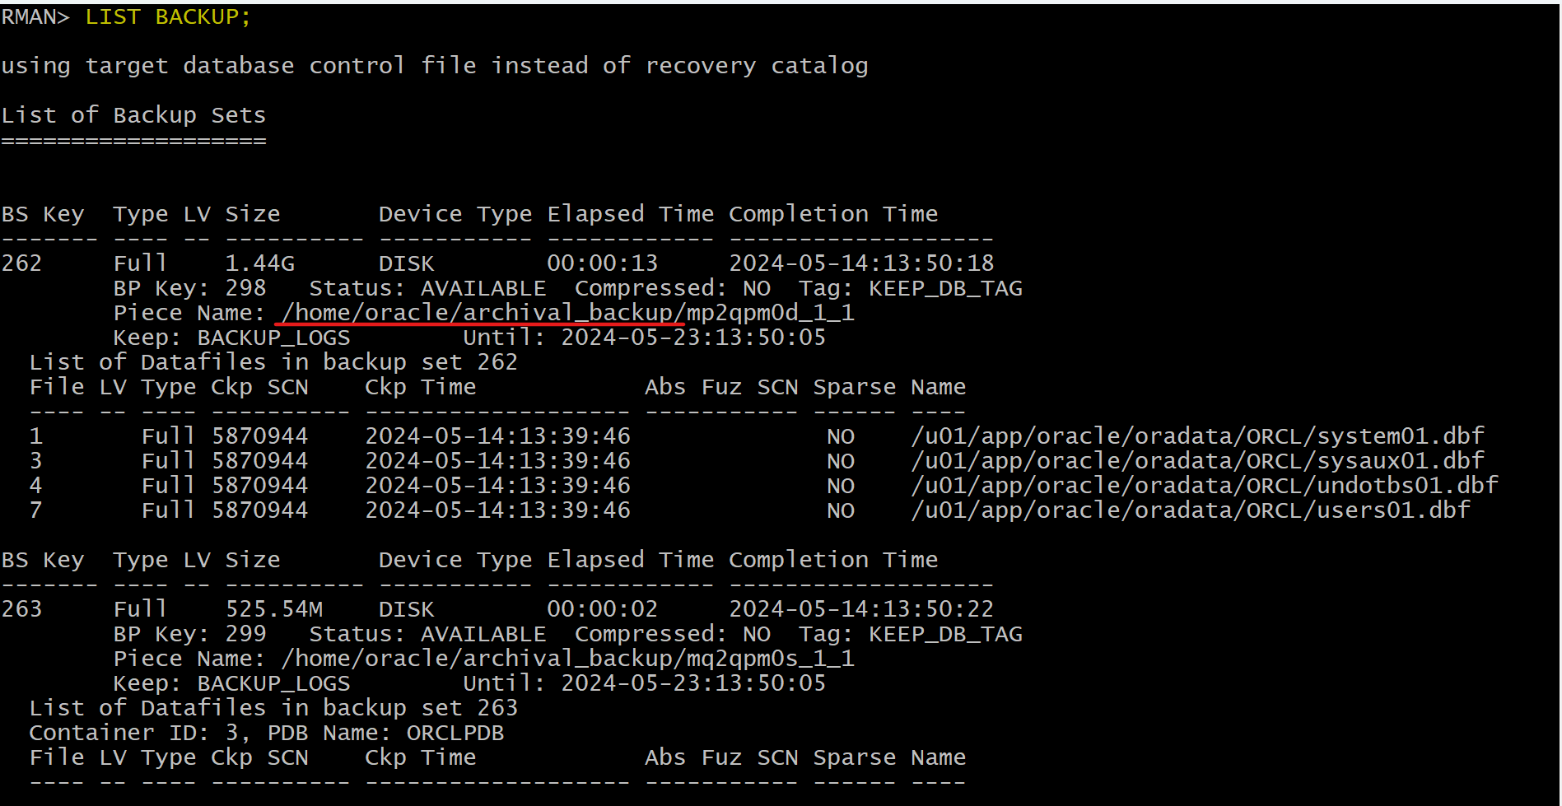Click 'List of Datafiles in backup set 263'
This screenshot has width=1562, height=806.
[x=273, y=708]
